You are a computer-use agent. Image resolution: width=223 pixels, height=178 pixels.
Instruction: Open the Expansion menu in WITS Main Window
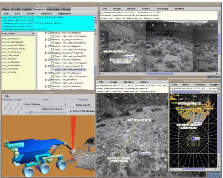pos(64,14)
